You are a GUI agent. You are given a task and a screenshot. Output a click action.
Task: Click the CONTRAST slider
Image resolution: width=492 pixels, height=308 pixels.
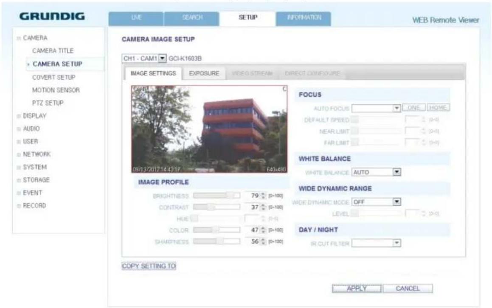216,207
